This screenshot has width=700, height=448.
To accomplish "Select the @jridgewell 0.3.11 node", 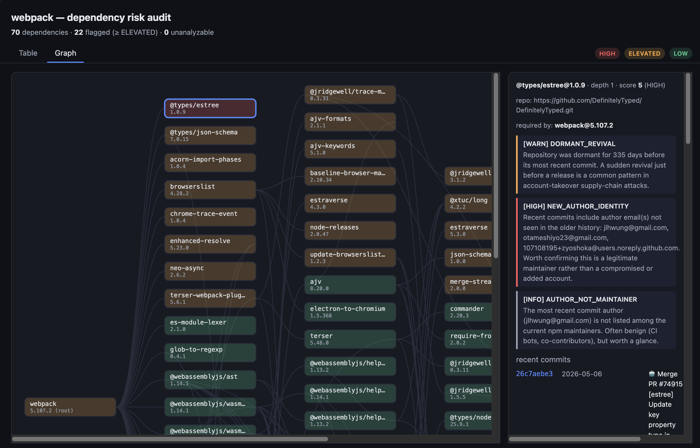I will [468, 366].
